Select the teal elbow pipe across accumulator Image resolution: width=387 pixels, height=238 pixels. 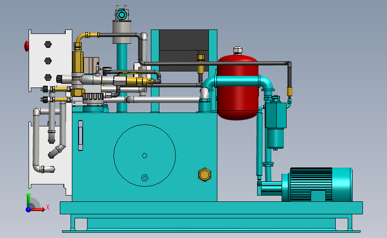(238, 81)
